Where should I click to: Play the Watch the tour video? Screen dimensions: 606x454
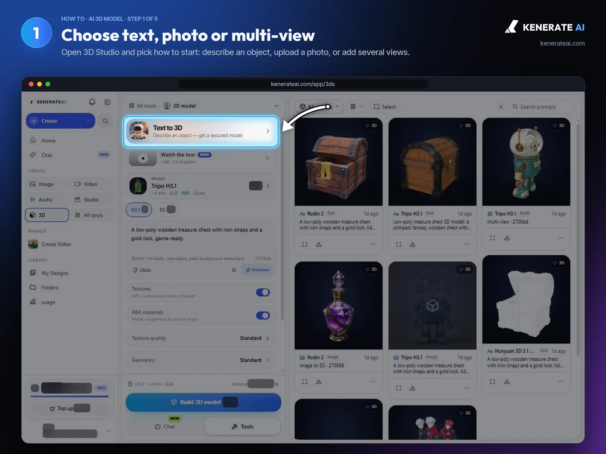click(143, 159)
